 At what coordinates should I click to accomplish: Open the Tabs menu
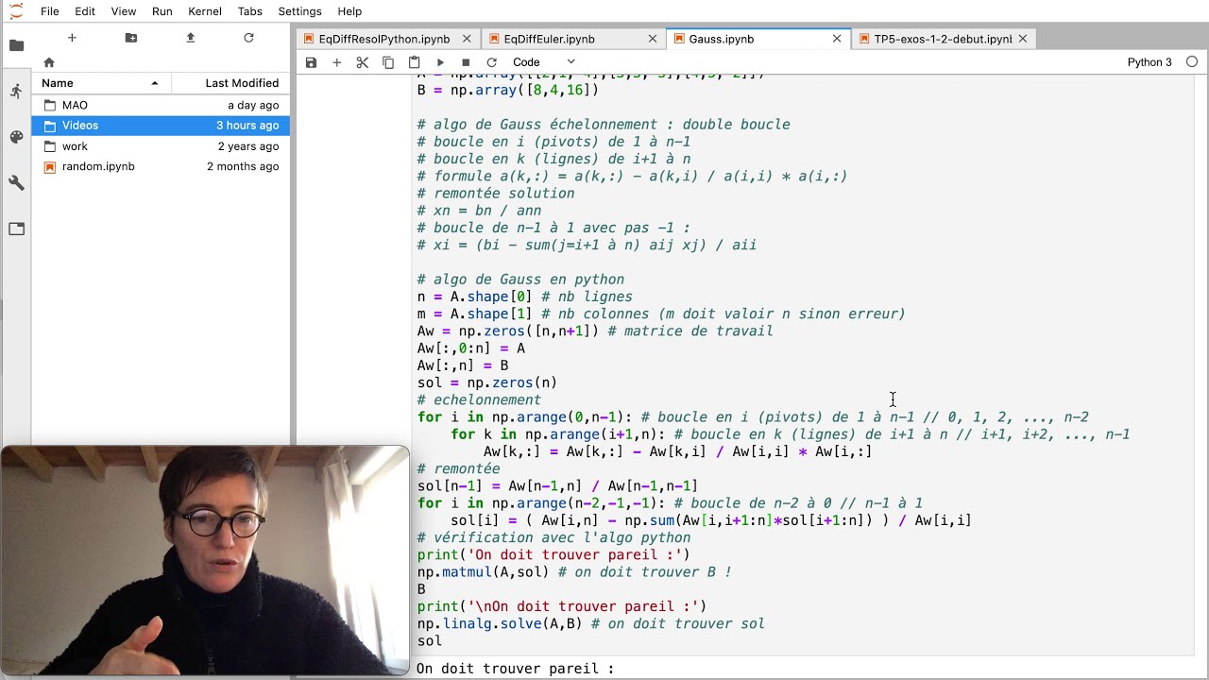[x=250, y=11]
